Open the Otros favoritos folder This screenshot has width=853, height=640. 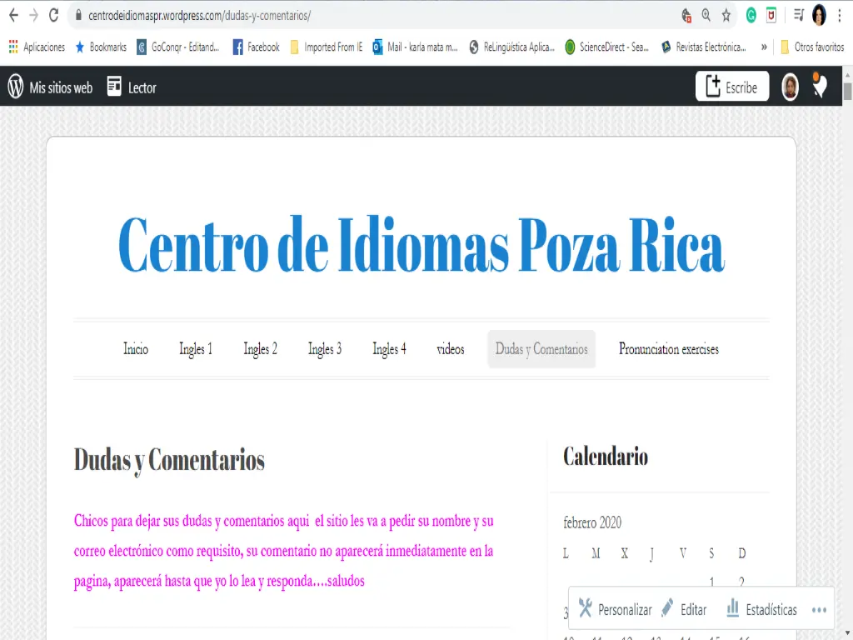(812, 47)
